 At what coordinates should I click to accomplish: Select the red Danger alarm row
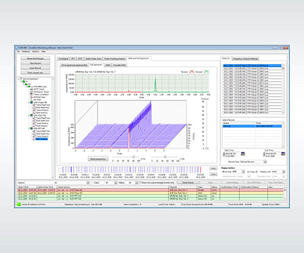click(151, 190)
